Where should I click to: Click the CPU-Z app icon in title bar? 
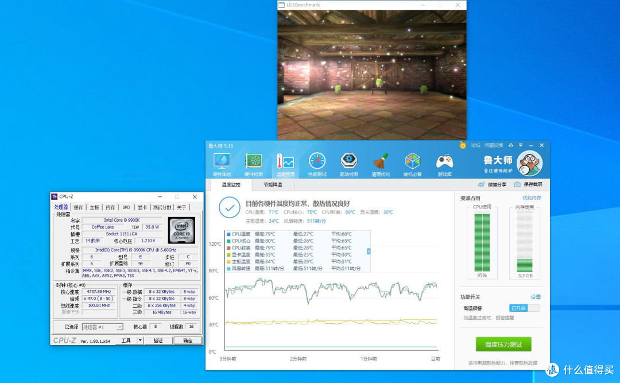[x=55, y=196]
